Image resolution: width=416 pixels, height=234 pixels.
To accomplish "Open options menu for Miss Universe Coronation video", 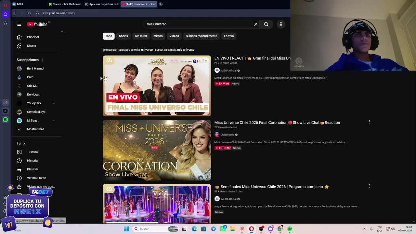I will pyautogui.click(x=369, y=122).
